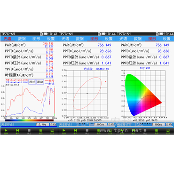
Task: Open file using right panel's folder icon
Action: pyautogui.click(x=168, y=131)
